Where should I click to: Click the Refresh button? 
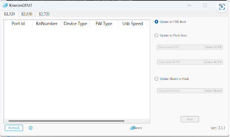(x=14, y=128)
